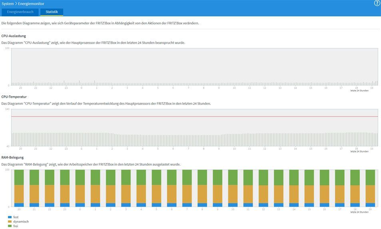Click the last RAM bar's orange dynamisch segment
The image size is (381, 229).
(370, 194)
